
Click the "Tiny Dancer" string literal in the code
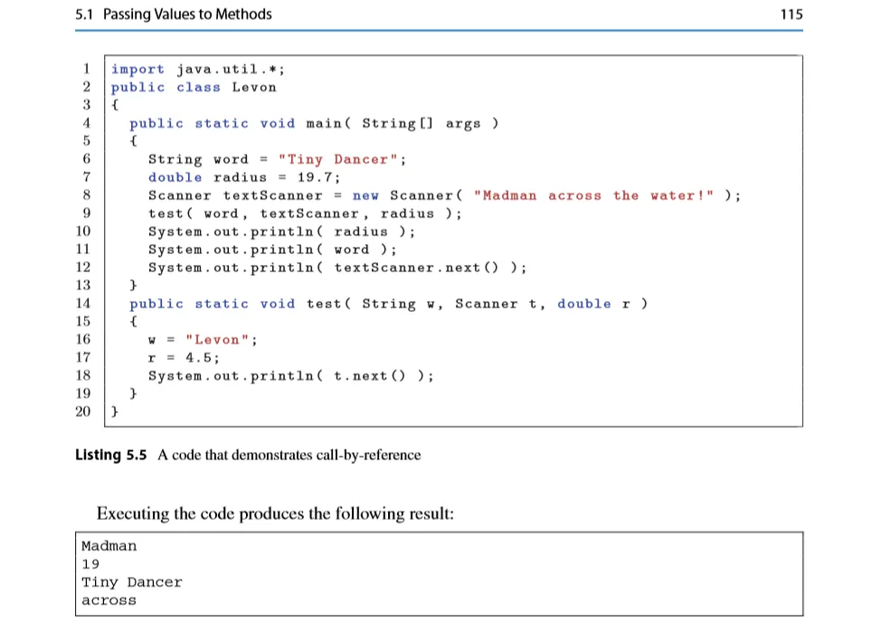tap(342, 160)
